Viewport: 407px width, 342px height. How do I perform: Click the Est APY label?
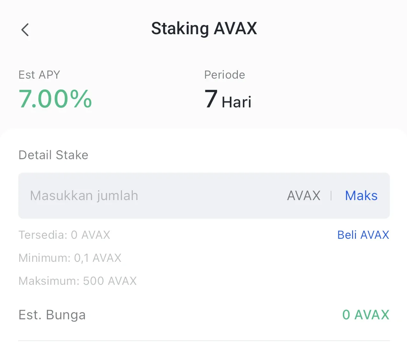(x=39, y=75)
